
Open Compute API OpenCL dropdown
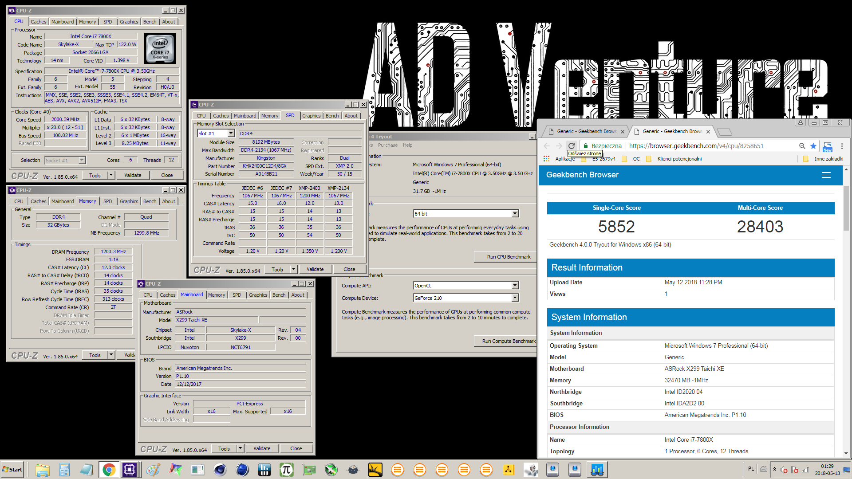(x=515, y=286)
